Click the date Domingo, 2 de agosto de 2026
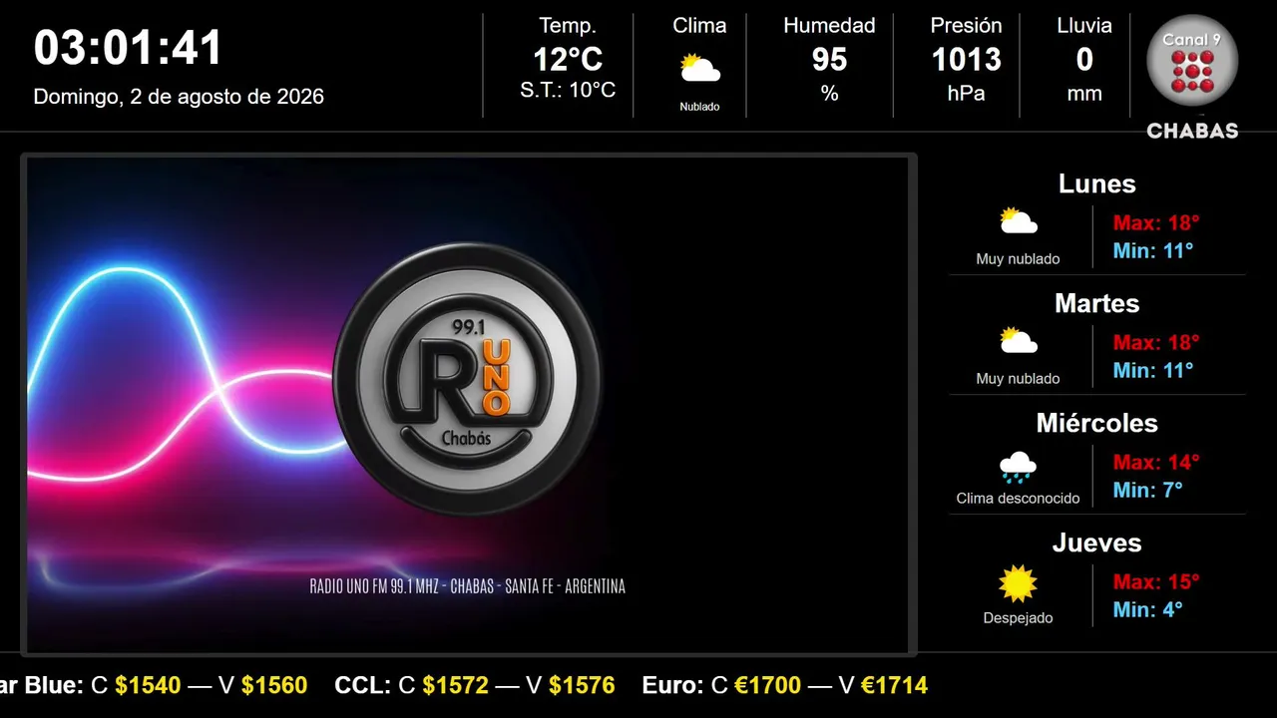The image size is (1277, 718). click(179, 97)
